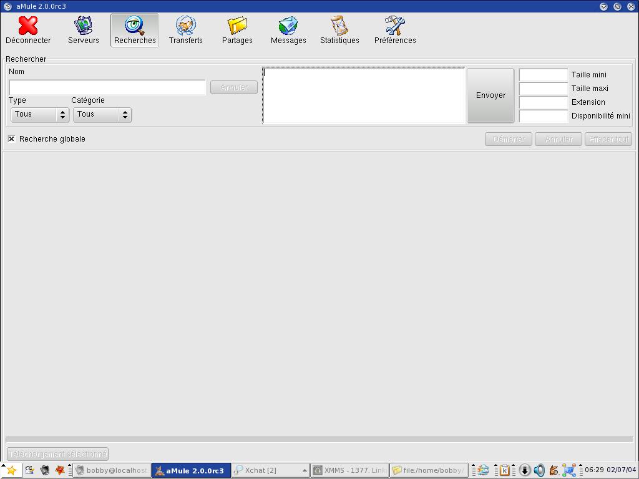639x479 pixels.
Task: Focus the Taille maxi field
Action: pyautogui.click(x=544, y=89)
